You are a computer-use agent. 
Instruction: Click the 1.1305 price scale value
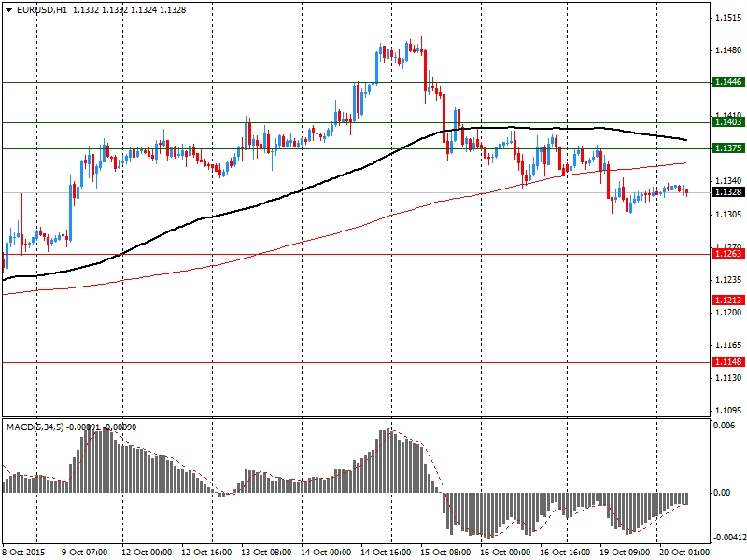(728, 215)
